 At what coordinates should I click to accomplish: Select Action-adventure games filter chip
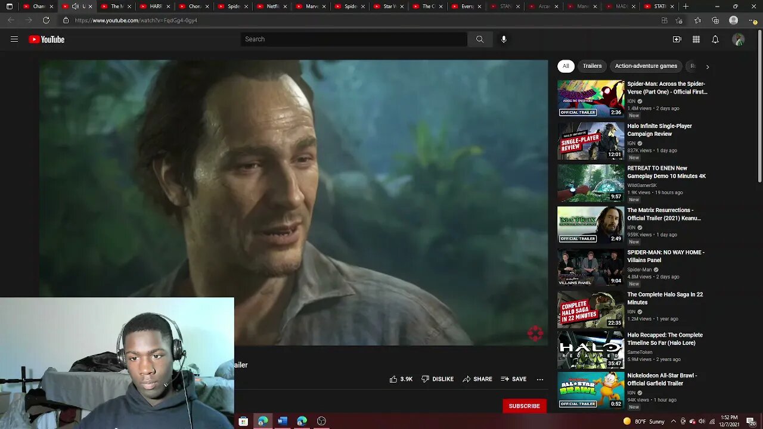click(x=646, y=66)
